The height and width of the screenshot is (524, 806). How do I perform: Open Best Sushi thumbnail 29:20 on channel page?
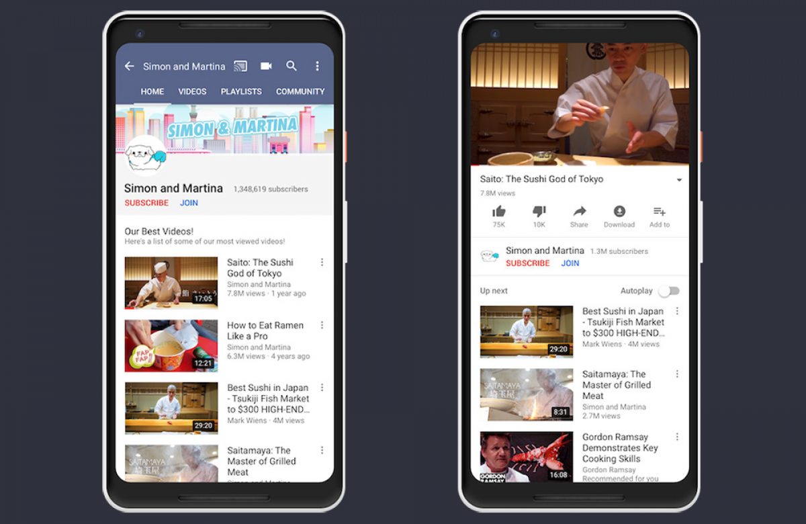coord(171,408)
